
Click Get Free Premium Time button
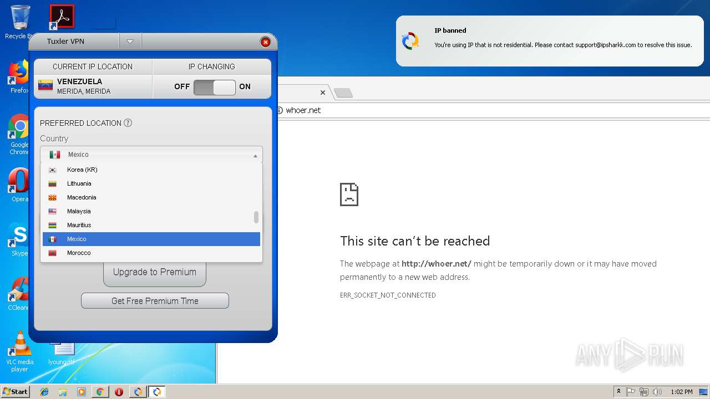[155, 301]
